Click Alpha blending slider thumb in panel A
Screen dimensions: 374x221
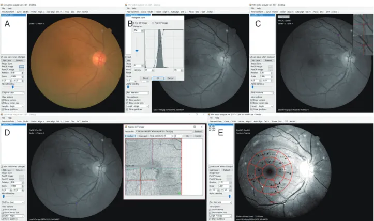click(12, 87)
